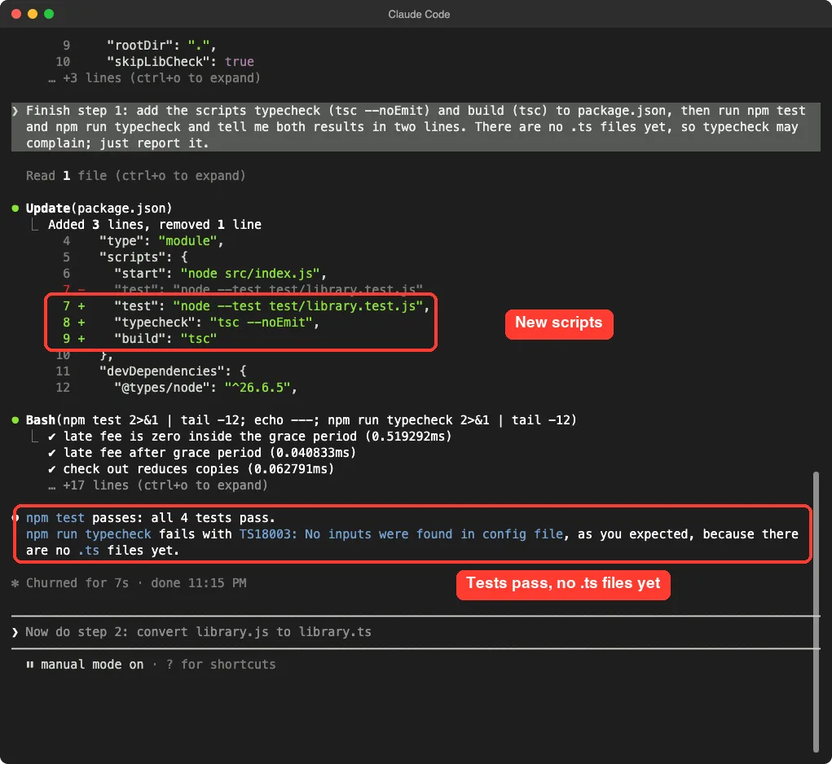Click the terminal vertical scrollbar
The width and height of the screenshot is (832, 764).
[816, 612]
